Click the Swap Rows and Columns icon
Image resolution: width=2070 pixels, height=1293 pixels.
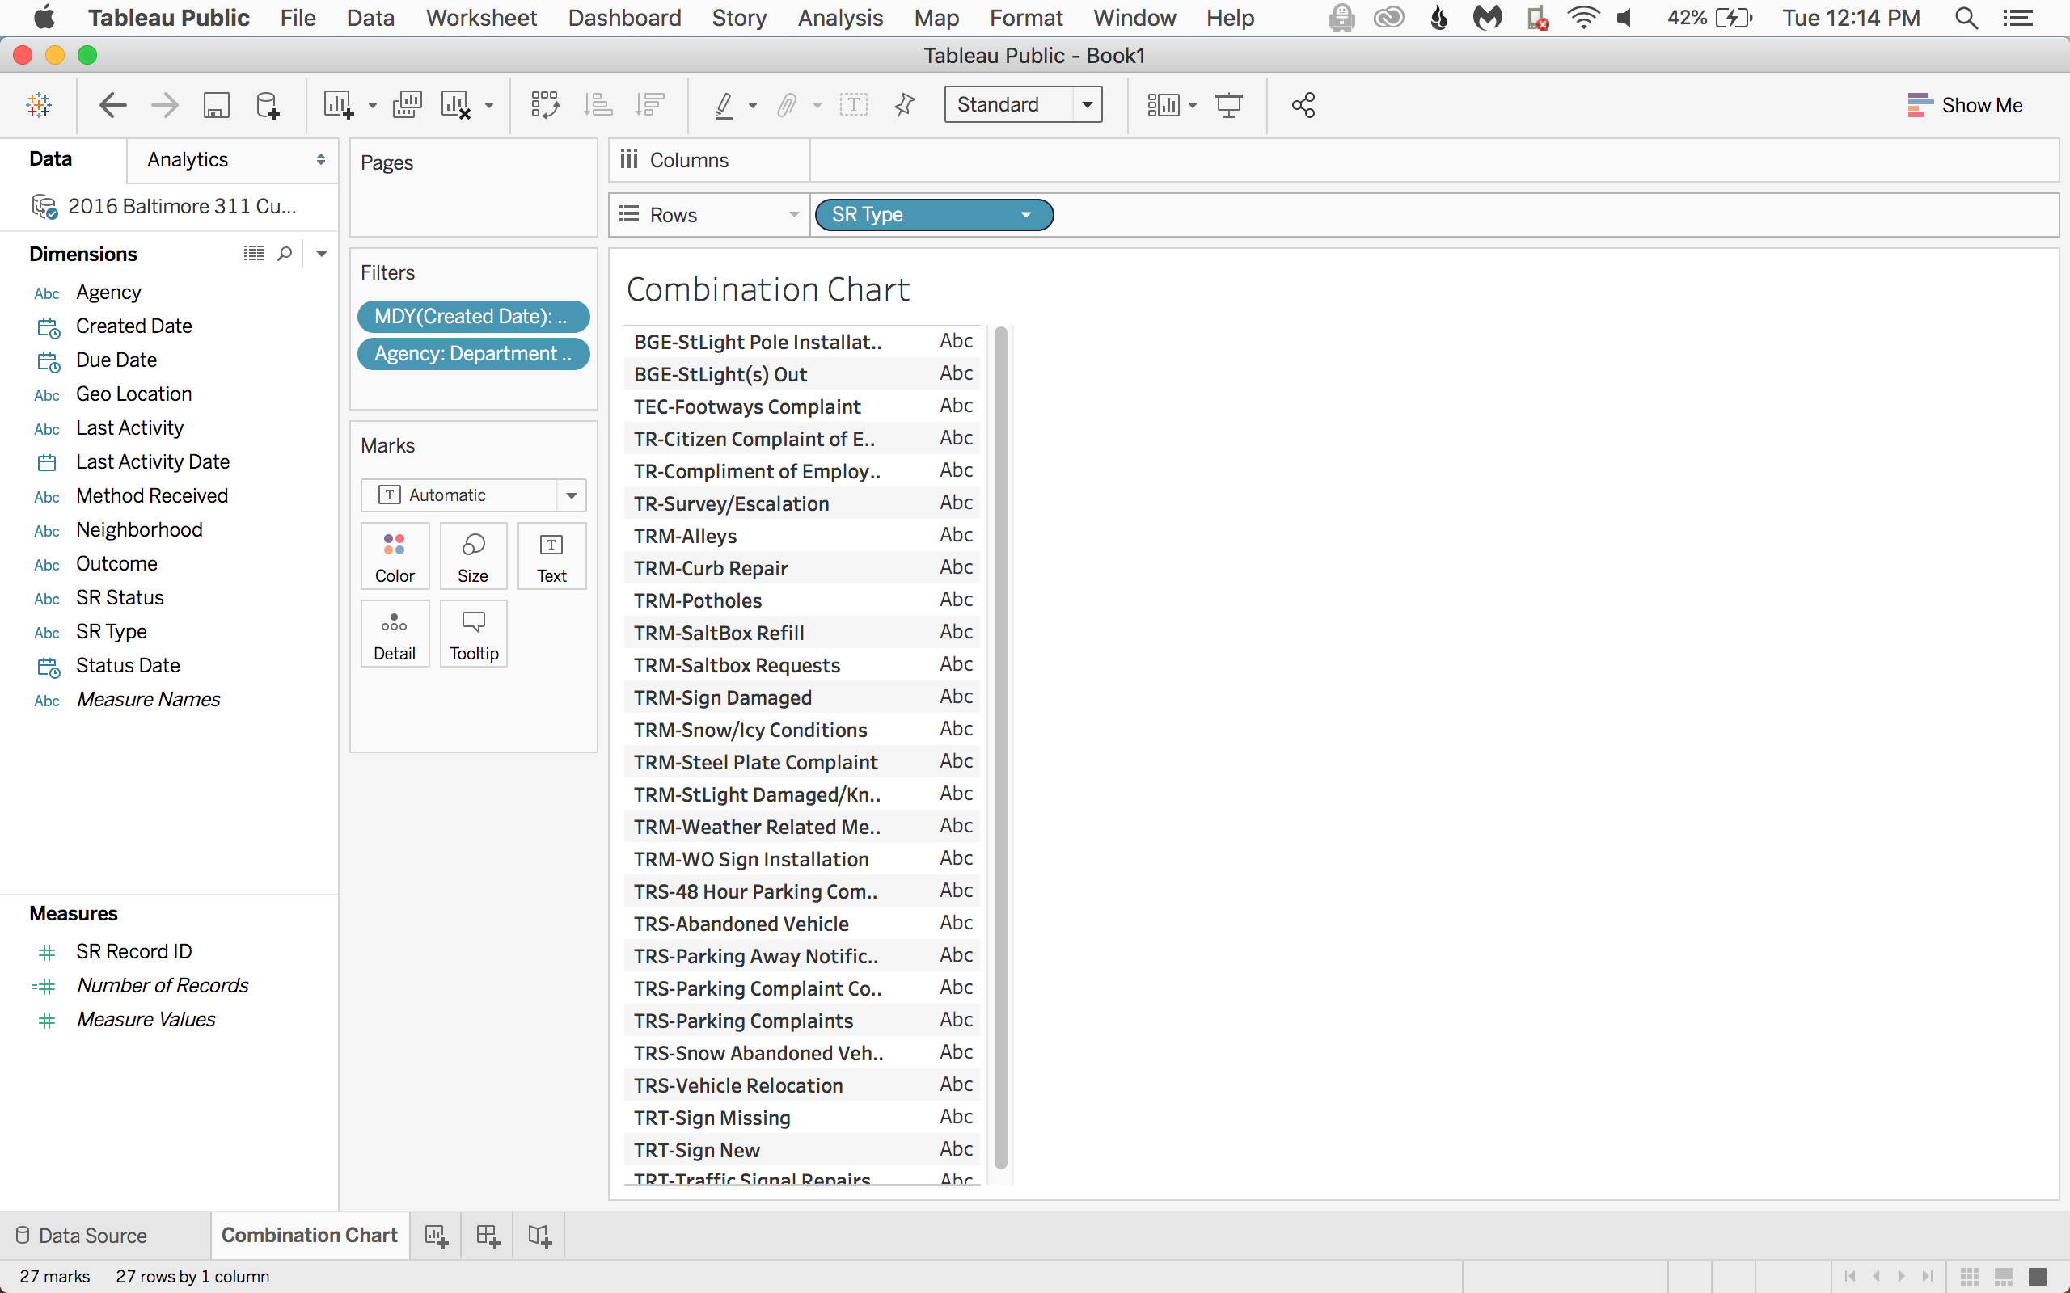pos(545,105)
